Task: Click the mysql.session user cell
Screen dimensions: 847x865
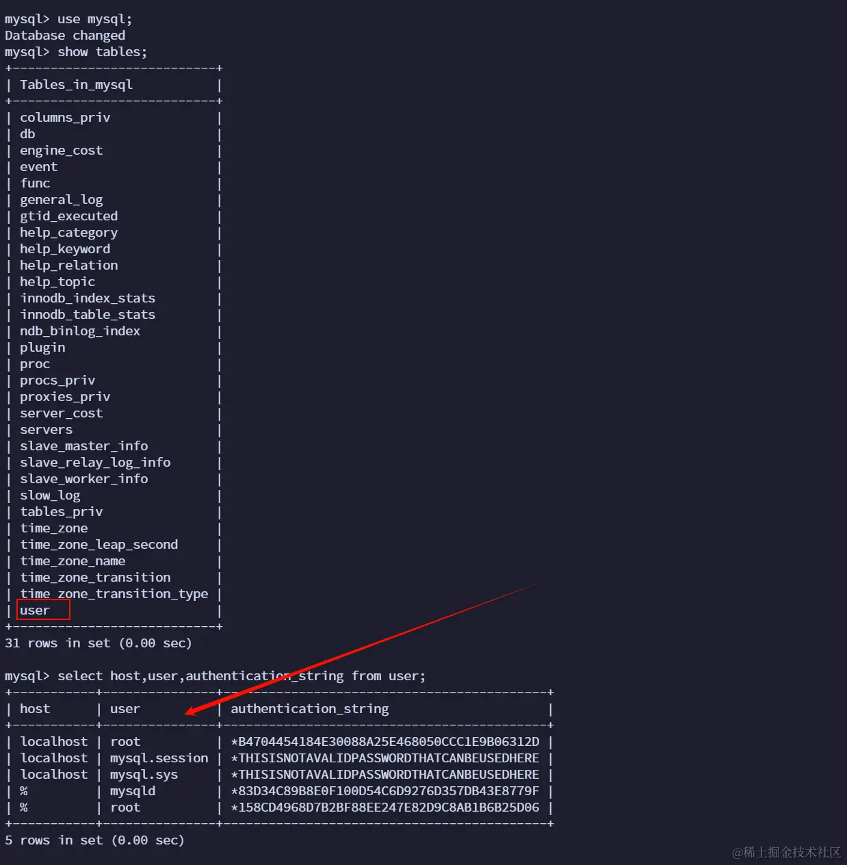Action: pos(159,758)
